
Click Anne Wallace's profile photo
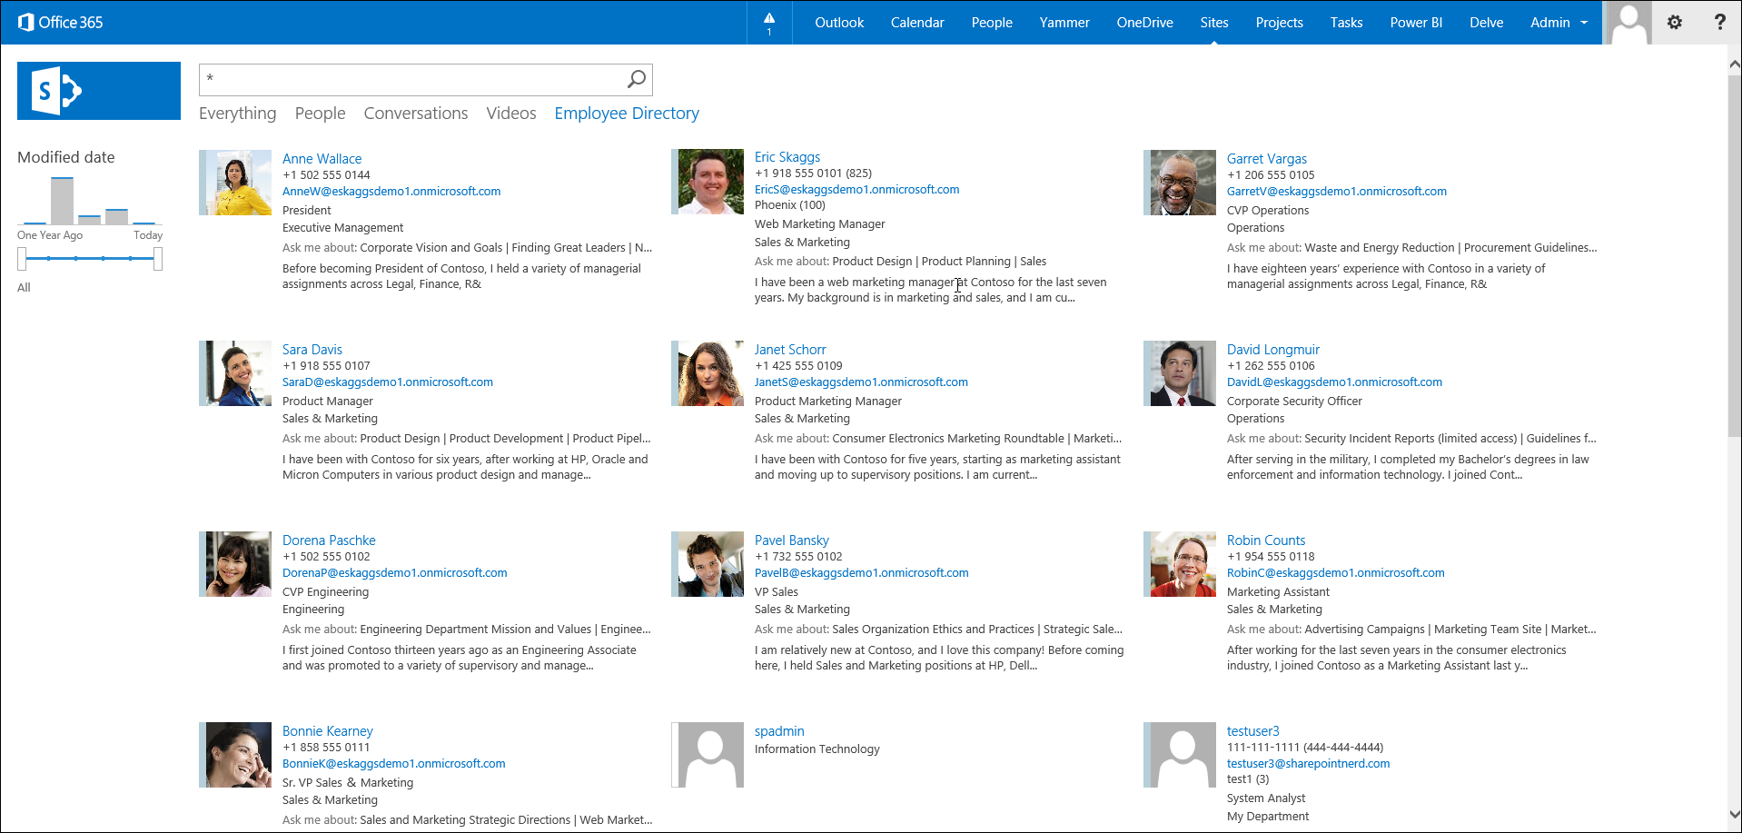[235, 183]
